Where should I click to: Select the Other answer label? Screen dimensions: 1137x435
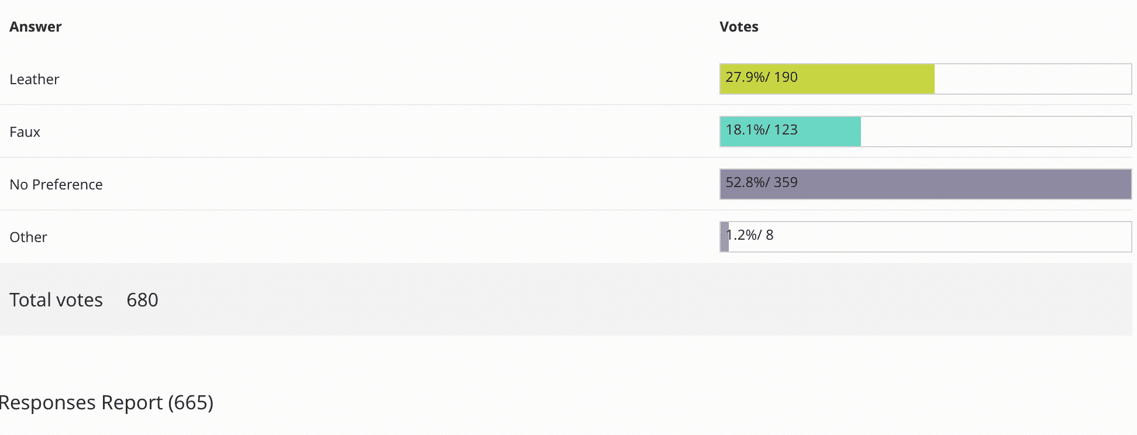(x=28, y=237)
